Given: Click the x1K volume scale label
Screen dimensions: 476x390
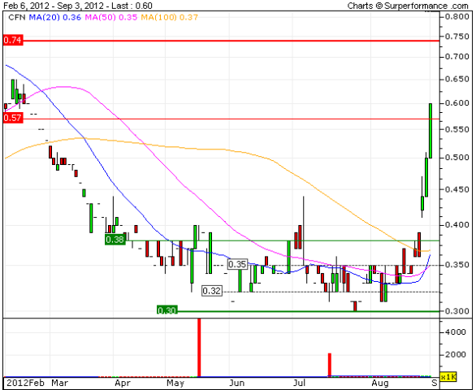Looking at the screenshot, I should tap(448, 377).
